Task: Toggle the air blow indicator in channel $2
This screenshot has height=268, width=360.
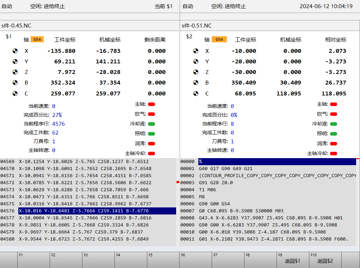Action: [333, 114]
